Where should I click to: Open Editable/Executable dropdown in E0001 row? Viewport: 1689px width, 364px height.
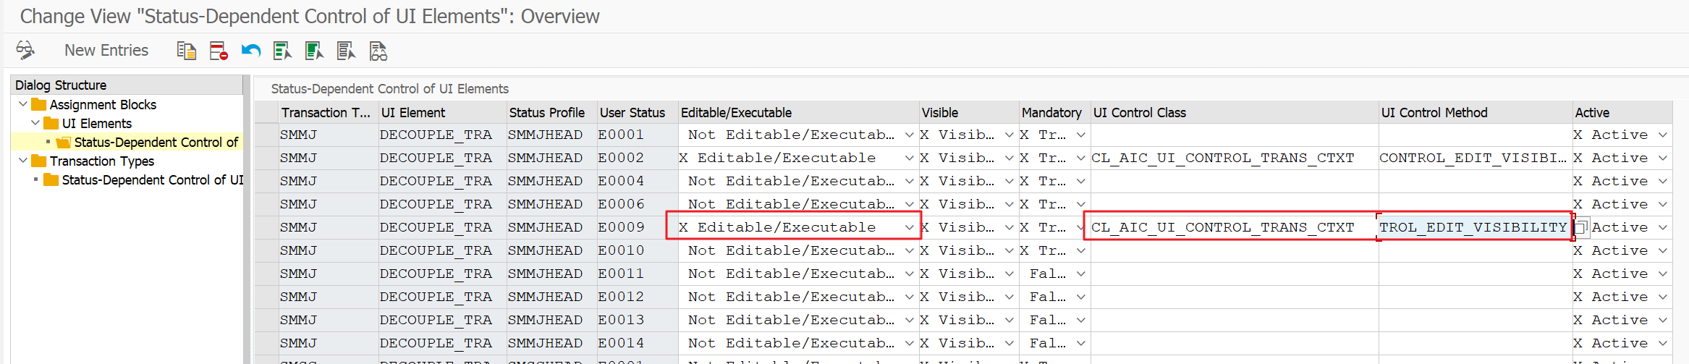click(x=909, y=135)
